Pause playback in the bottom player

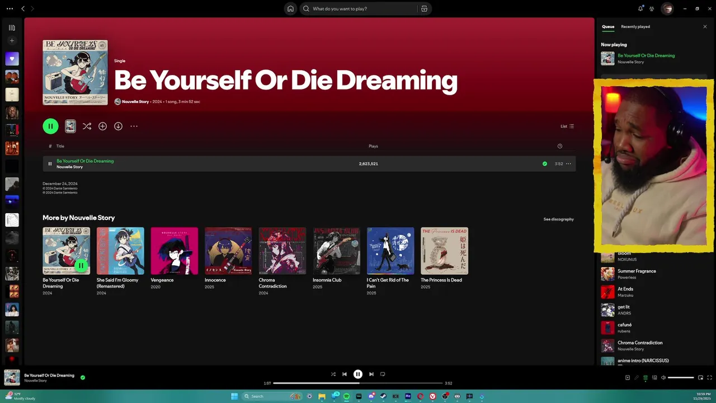click(358, 374)
